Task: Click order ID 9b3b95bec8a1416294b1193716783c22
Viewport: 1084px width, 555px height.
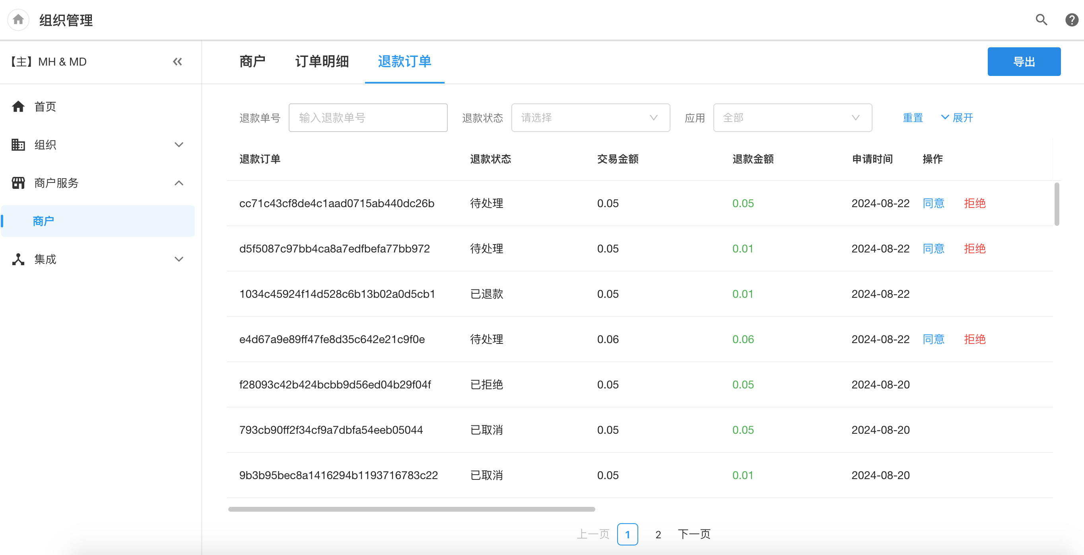Action: point(338,475)
